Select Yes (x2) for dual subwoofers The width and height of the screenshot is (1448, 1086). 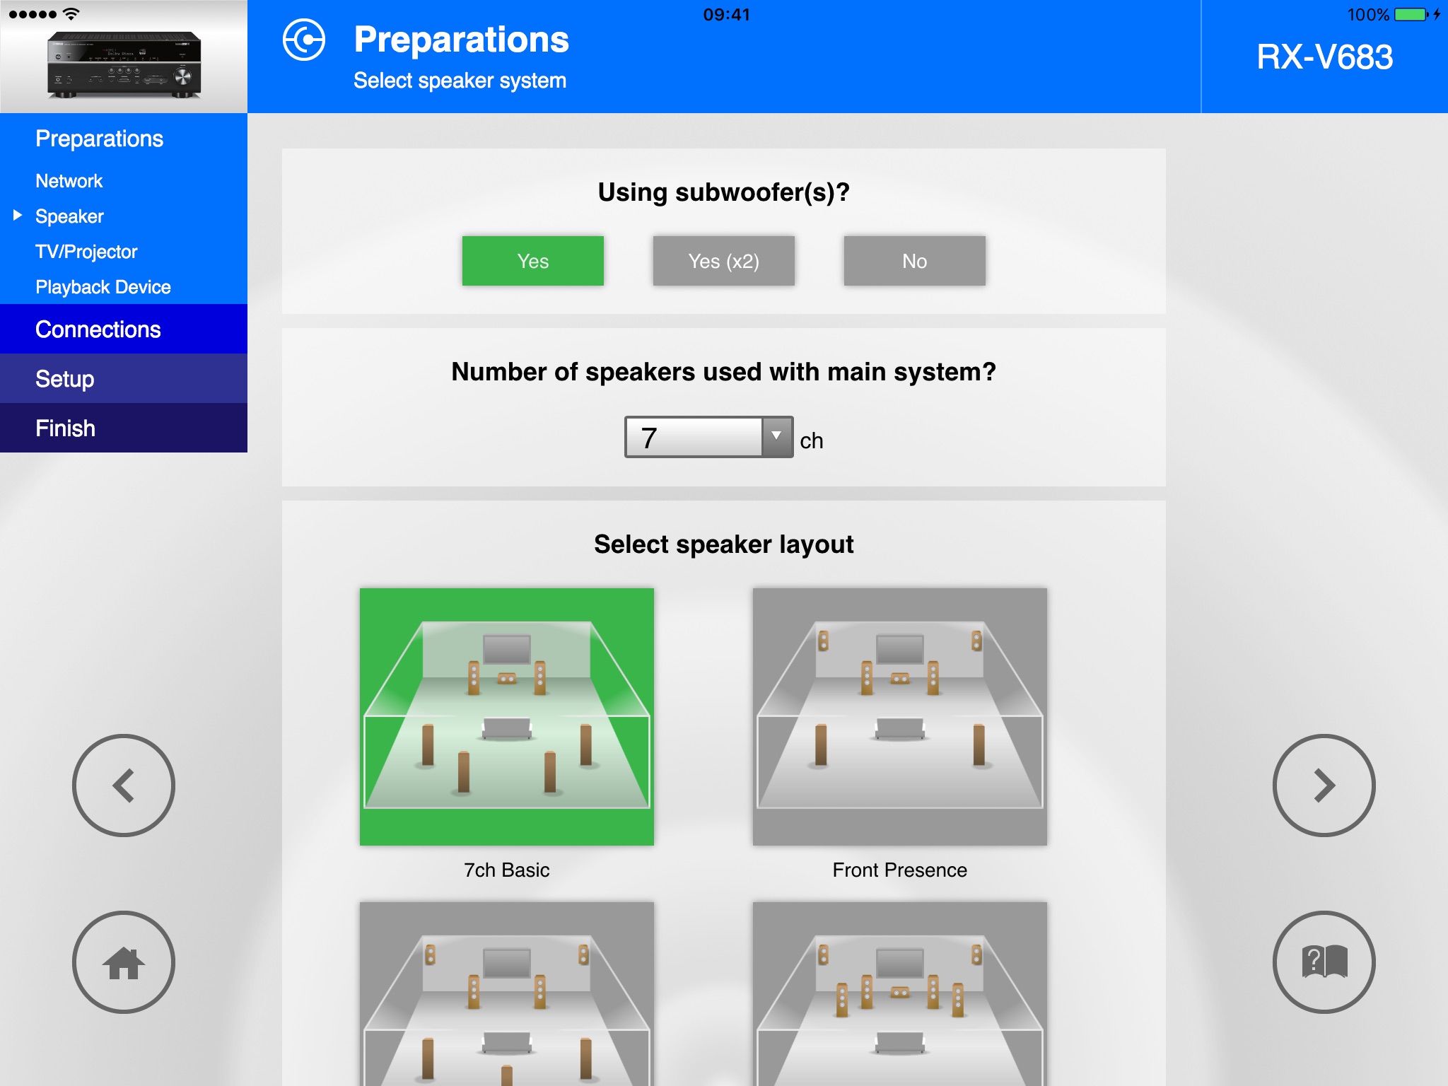725,260
